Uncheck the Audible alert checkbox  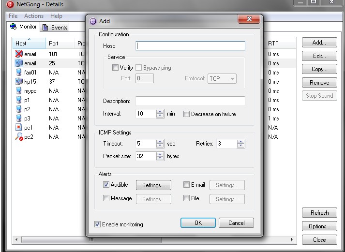pyautogui.click(x=106, y=184)
